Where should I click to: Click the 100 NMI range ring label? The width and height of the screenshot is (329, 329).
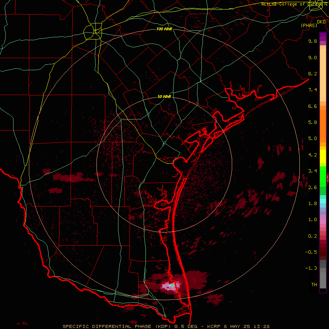(x=164, y=29)
